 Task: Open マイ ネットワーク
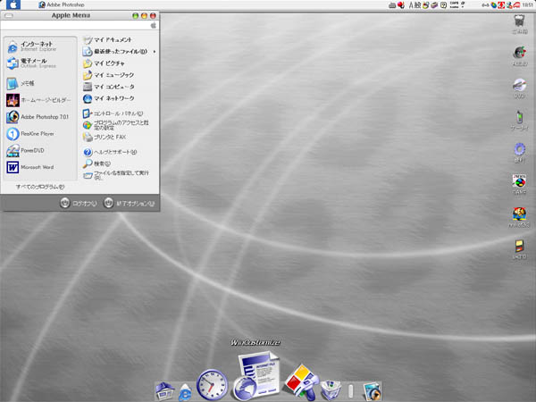coord(109,98)
